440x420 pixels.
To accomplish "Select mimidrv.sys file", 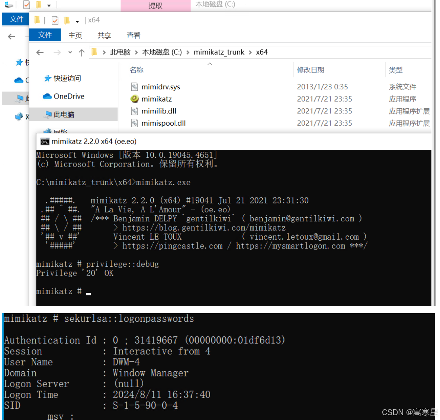I will point(161,87).
